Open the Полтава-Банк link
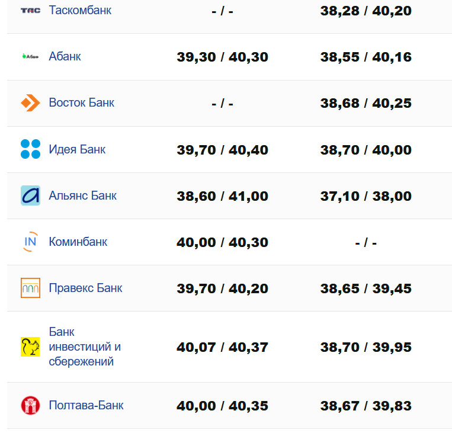The image size is (452, 433). (86, 406)
